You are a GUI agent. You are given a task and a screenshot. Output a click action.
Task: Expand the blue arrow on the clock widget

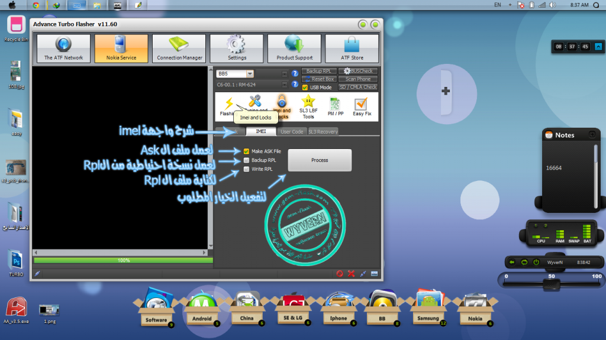[x=598, y=46]
